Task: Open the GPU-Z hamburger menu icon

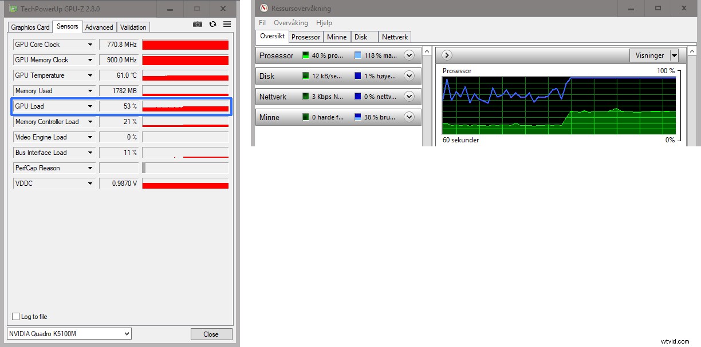Action: 227,24
